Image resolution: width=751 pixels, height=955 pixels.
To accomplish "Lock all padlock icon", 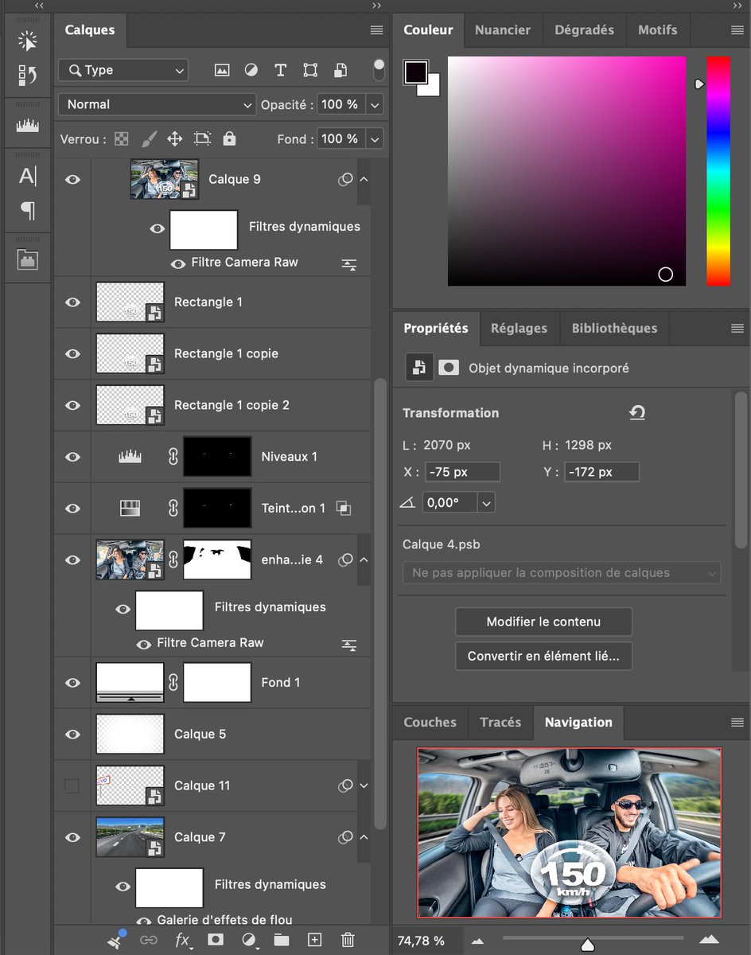I will click(x=229, y=138).
